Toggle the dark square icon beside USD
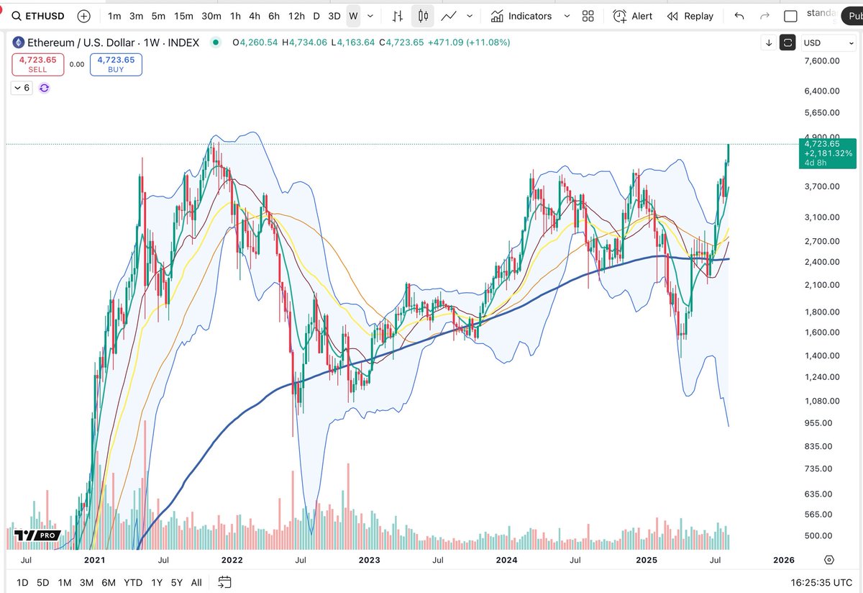Image resolution: width=863 pixels, height=593 pixels. (787, 42)
